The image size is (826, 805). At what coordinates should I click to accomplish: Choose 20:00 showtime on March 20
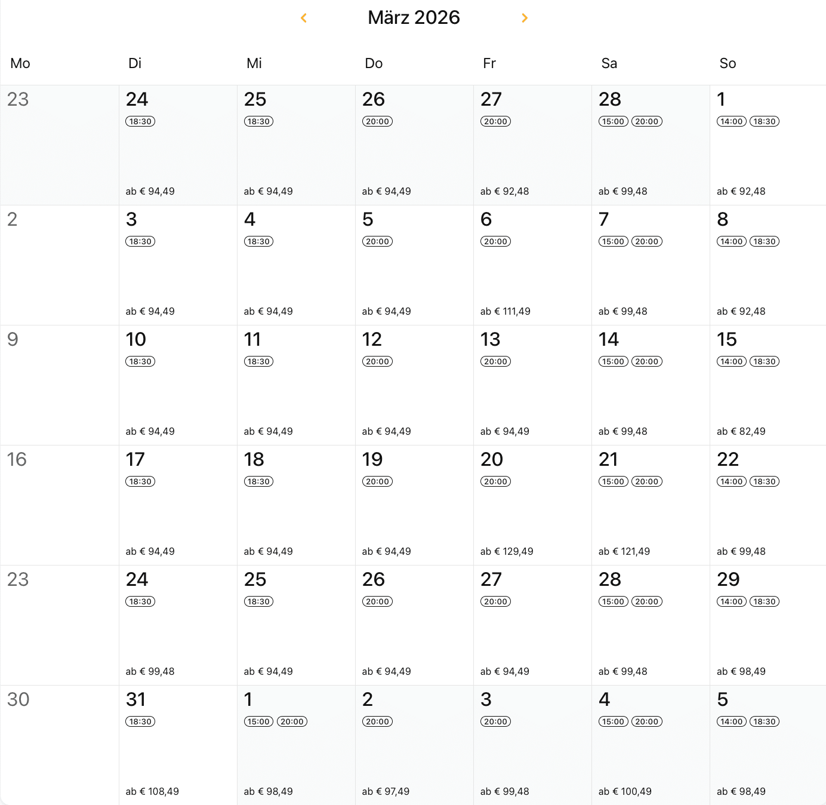click(x=495, y=481)
